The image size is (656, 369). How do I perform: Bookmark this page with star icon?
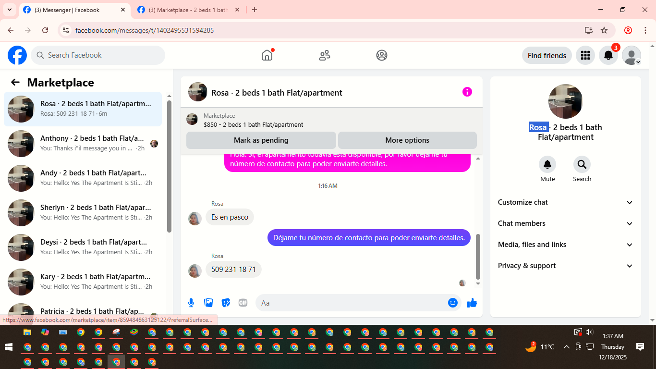tap(604, 30)
